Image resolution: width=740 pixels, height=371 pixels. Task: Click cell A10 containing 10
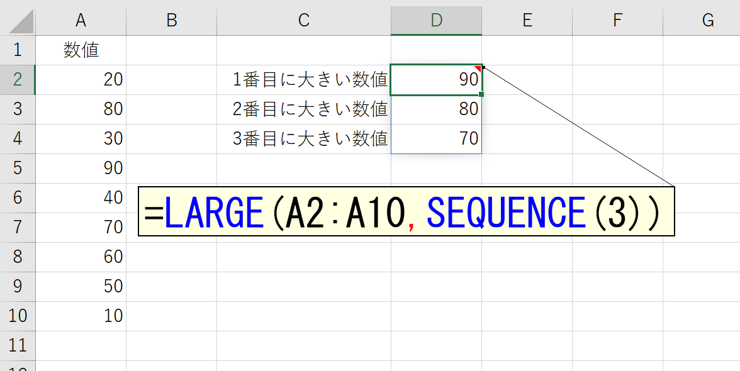(81, 316)
